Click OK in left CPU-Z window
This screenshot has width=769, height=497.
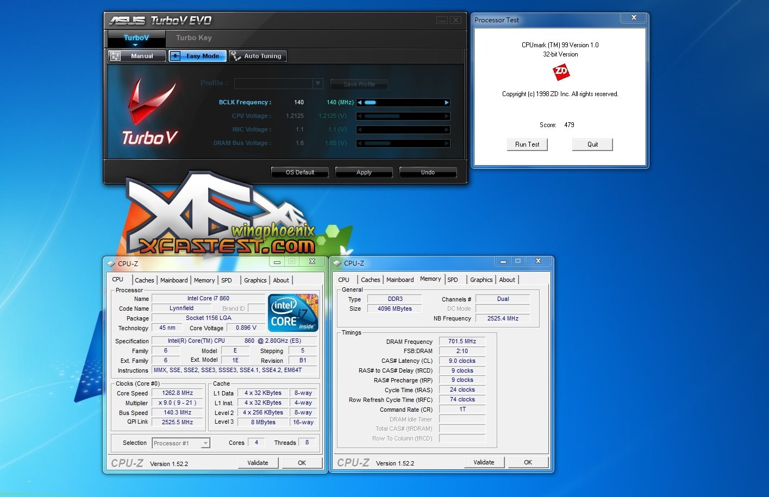tap(302, 463)
